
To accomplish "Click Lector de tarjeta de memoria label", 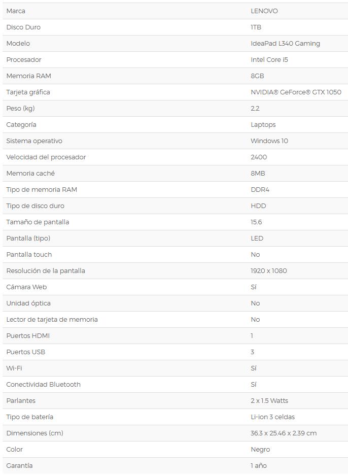I will 52,319.
